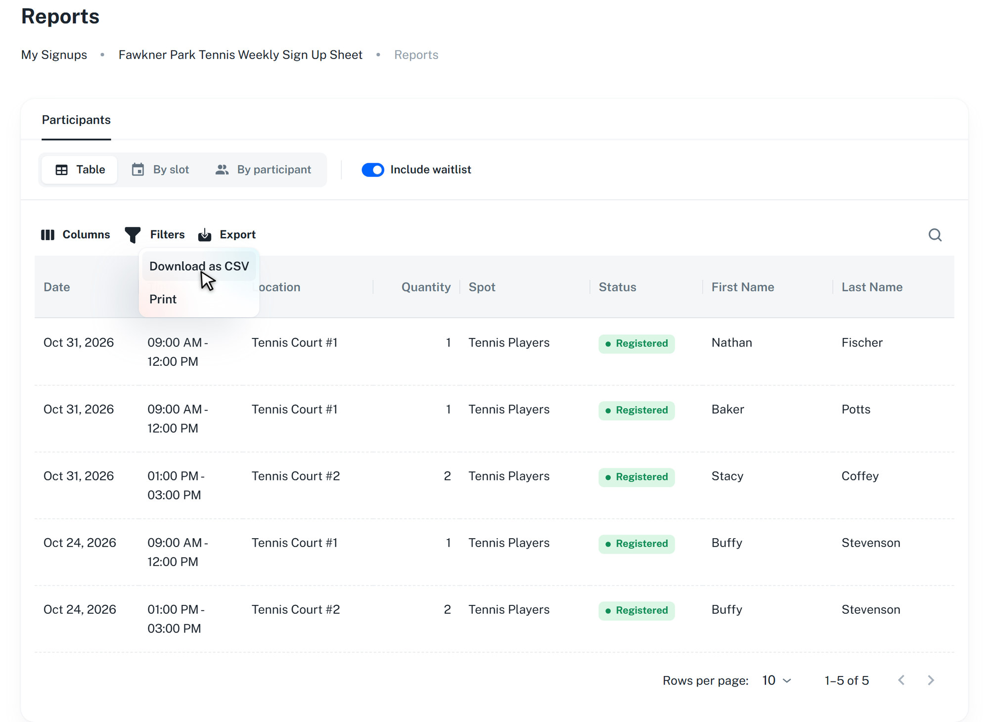This screenshot has height=722, width=989.
Task: Switch to the Participants tab
Action: pyautogui.click(x=76, y=120)
